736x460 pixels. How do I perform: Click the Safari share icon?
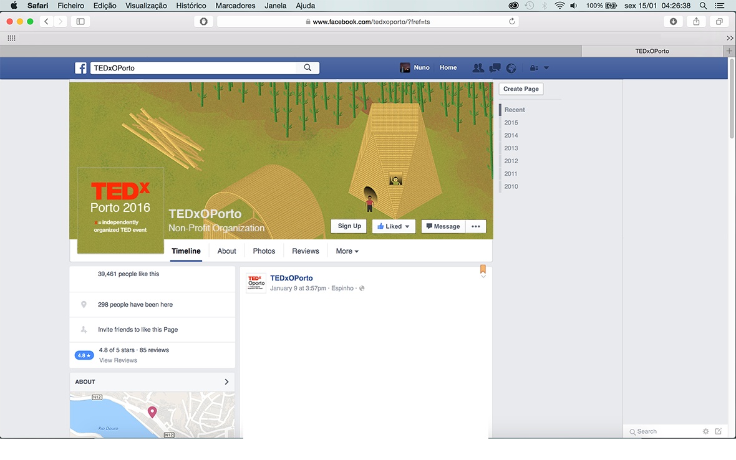697,22
